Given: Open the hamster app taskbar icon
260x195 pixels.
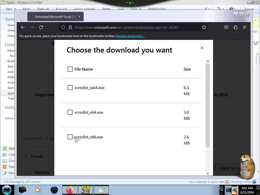Looking at the screenshot, I should (85, 190).
